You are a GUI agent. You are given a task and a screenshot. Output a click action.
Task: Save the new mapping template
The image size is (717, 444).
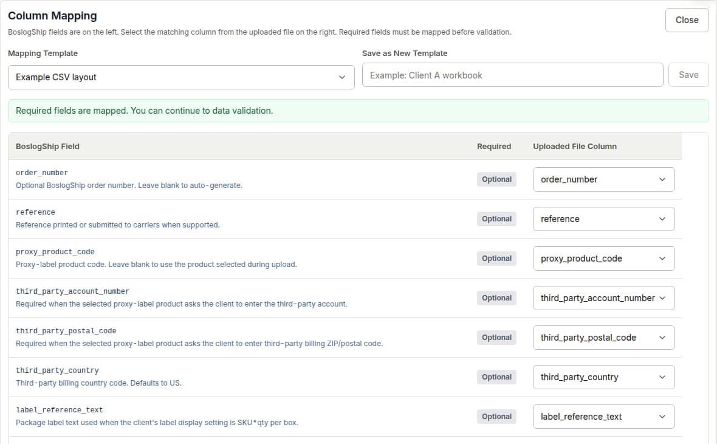point(688,75)
